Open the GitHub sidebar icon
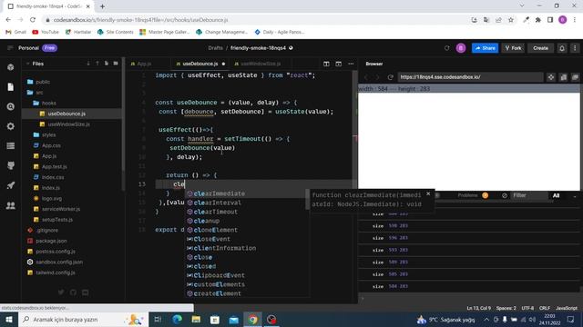This screenshot has width=583, height=327. pyautogui.click(x=10, y=165)
